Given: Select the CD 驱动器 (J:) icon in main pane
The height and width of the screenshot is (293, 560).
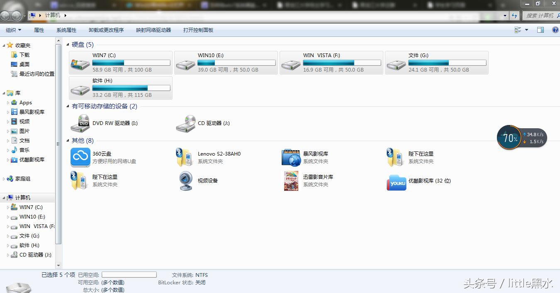Looking at the screenshot, I should point(185,123).
